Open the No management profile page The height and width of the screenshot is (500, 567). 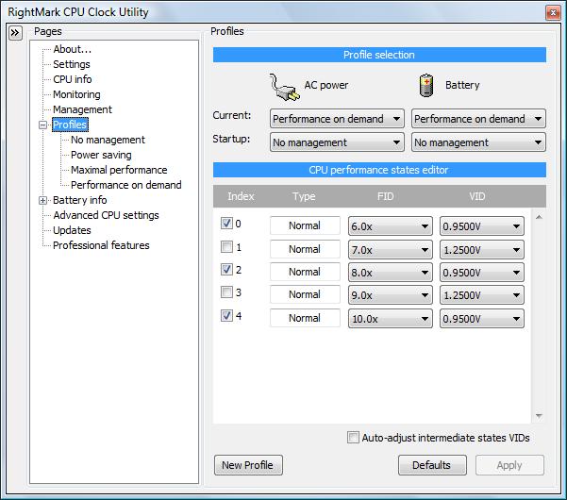click(x=108, y=140)
